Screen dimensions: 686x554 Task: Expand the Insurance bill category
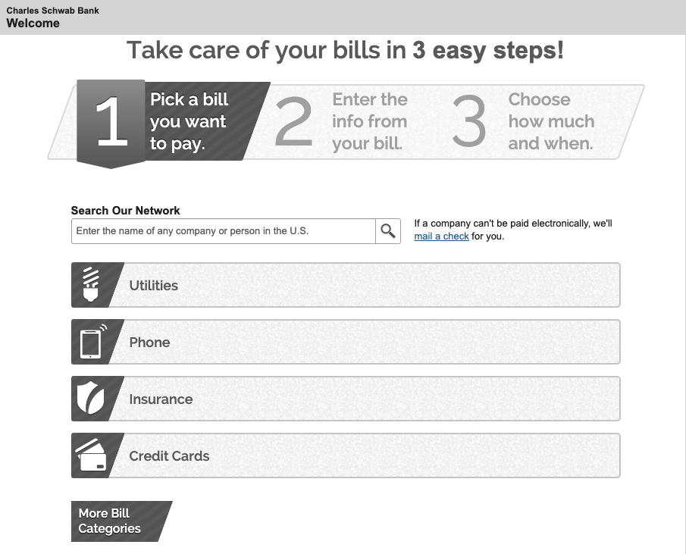point(364,399)
